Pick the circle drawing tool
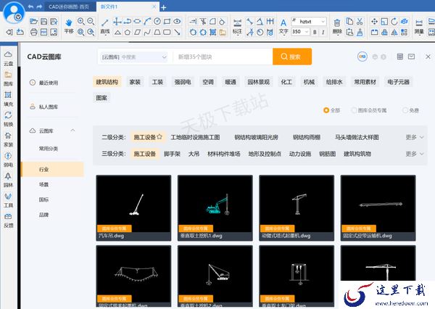Viewport: 435px width, 309px height. click(157, 21)
